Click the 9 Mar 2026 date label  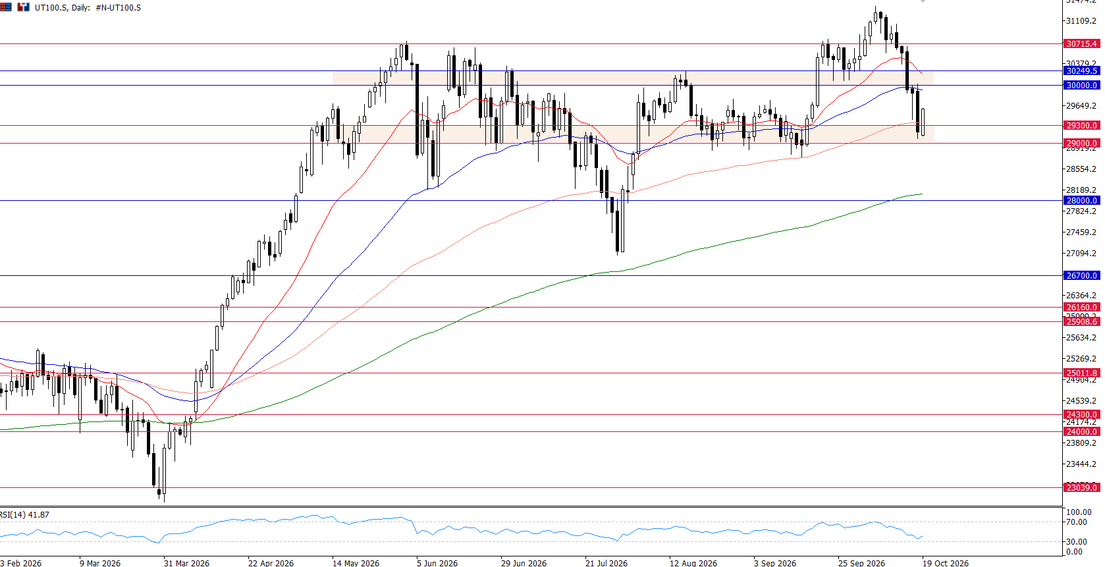coord(100,563)
